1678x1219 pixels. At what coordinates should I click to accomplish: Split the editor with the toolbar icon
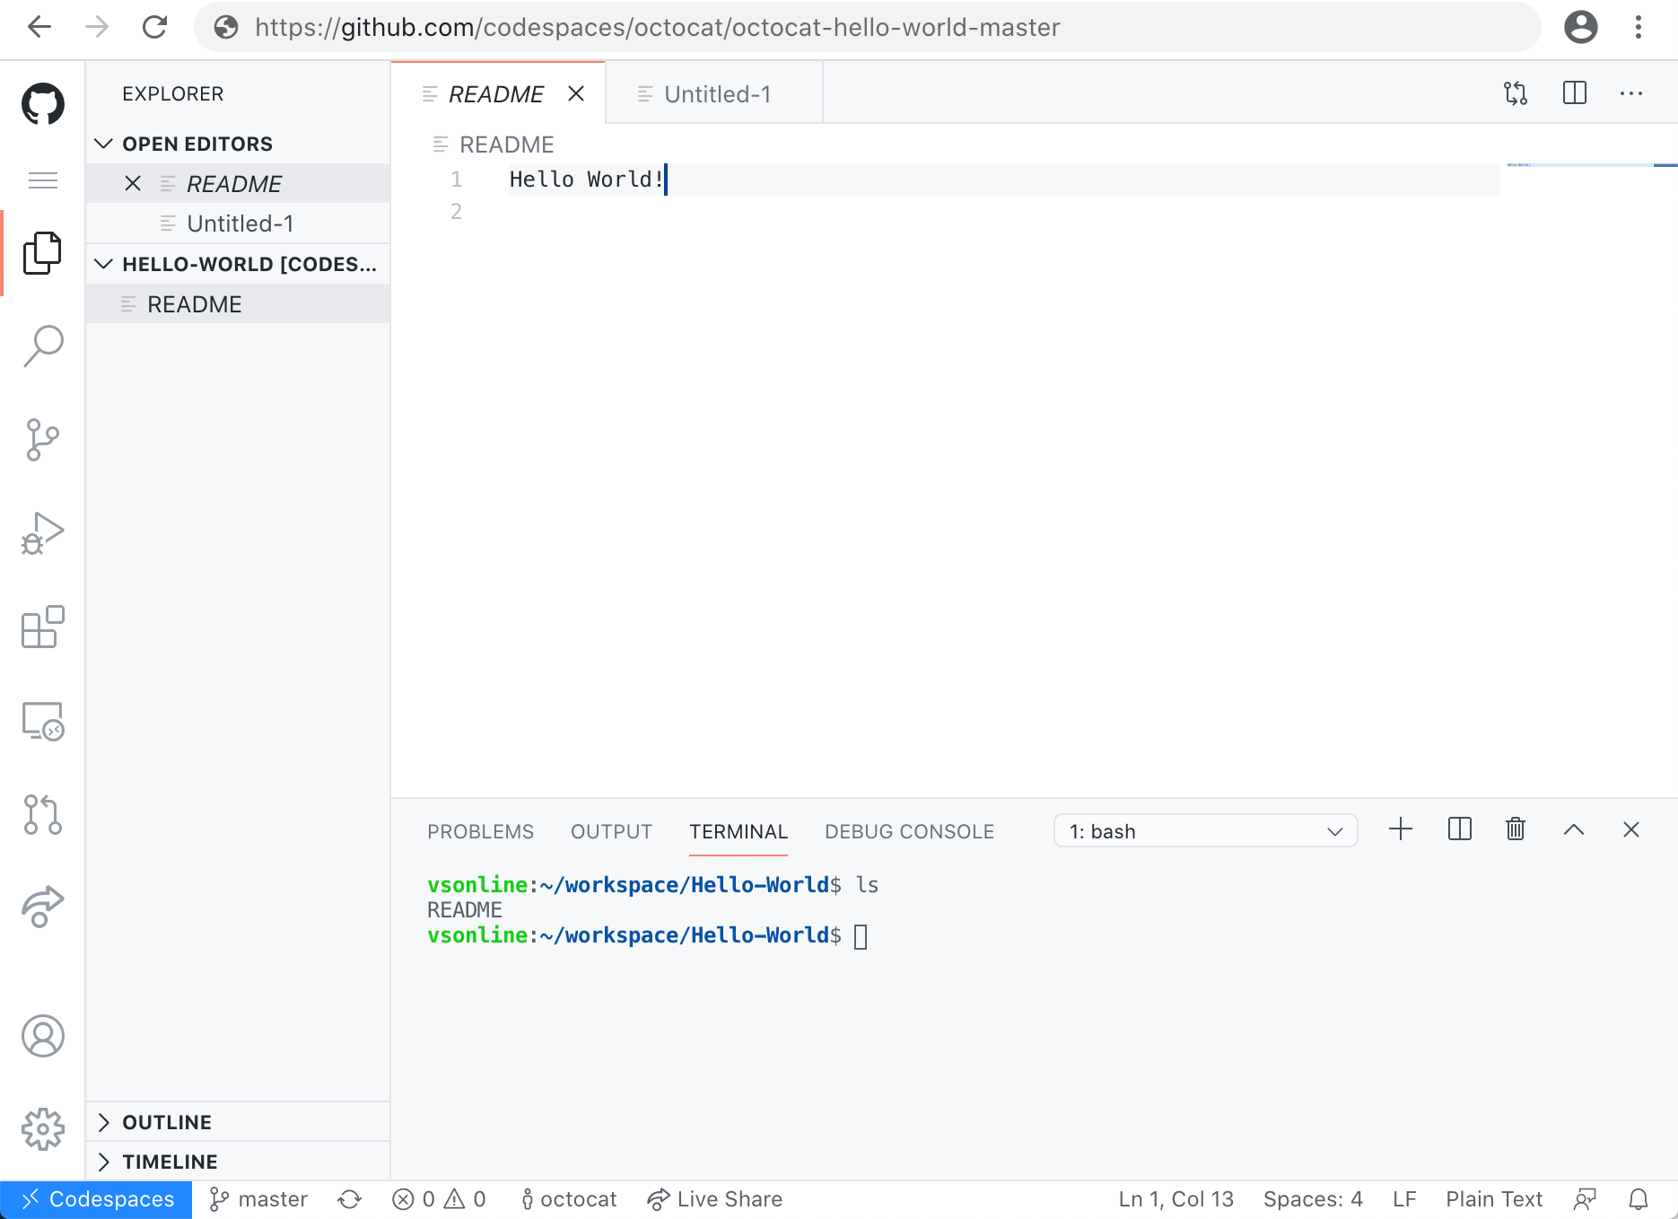[x=1574, y=92]
